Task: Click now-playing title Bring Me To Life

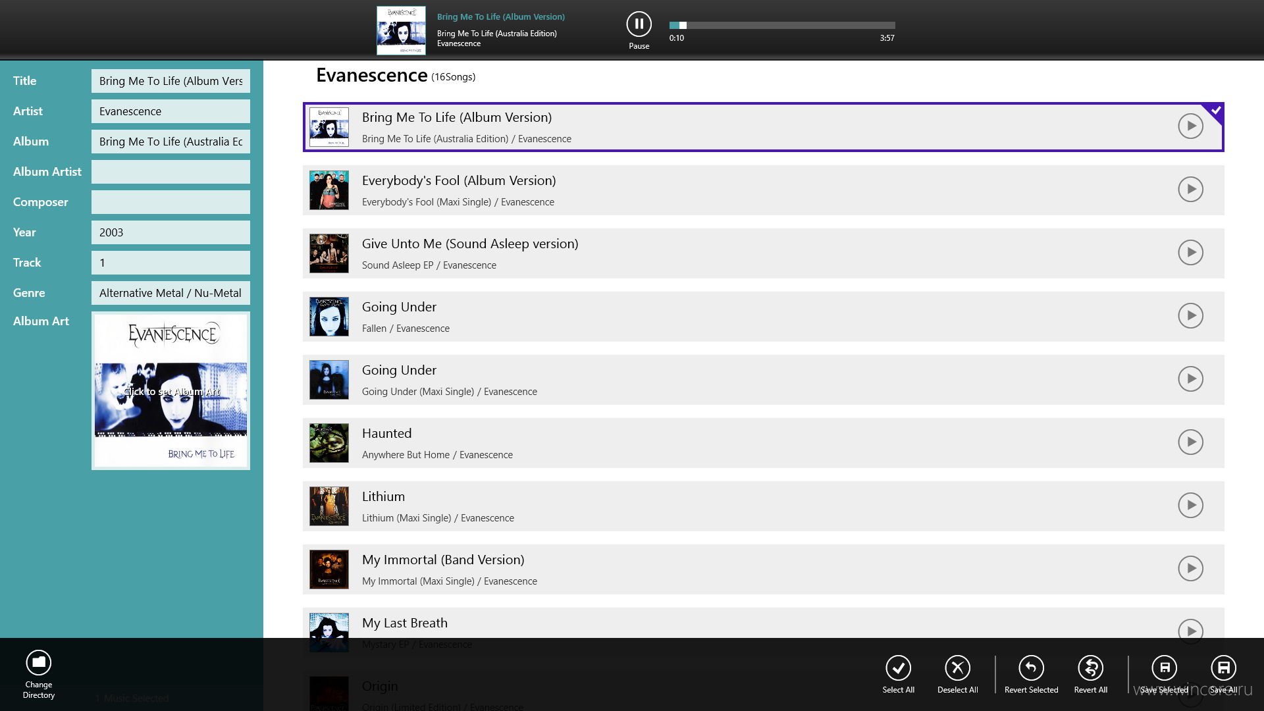Action: [x=501, y=16]
